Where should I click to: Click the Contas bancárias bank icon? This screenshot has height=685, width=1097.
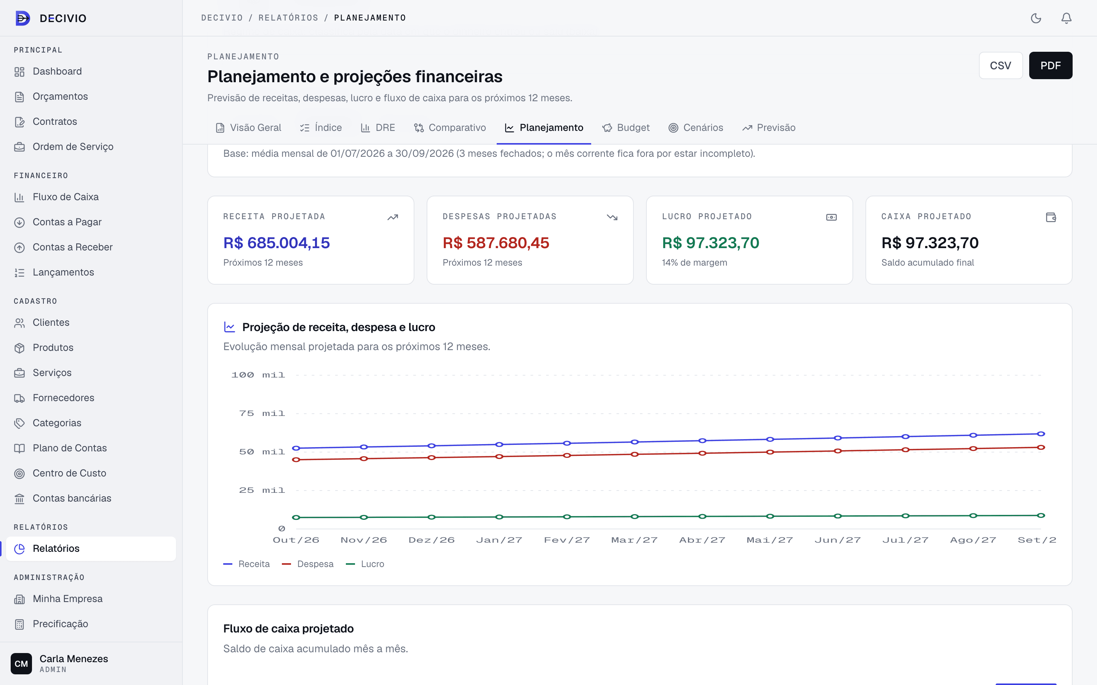pos(19,499)
